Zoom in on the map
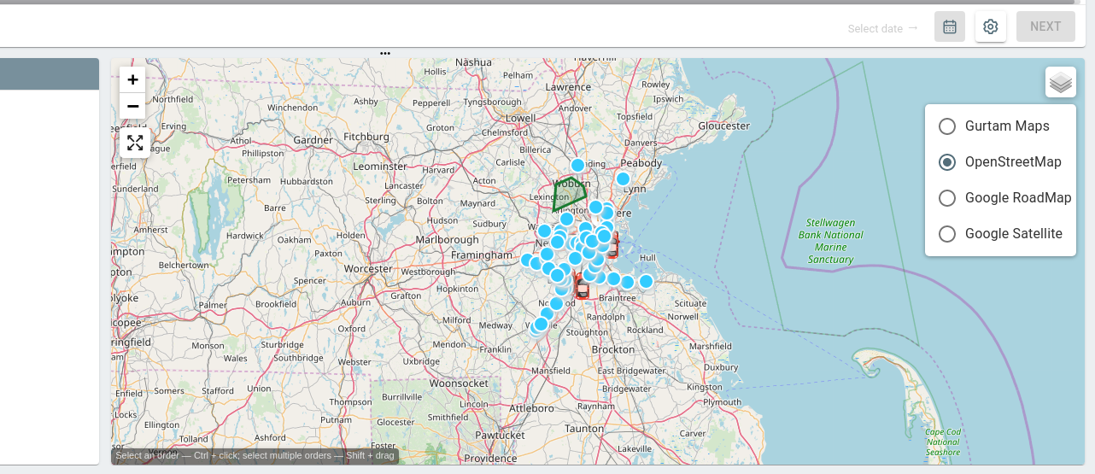 pyautogui.click(x=132, y=80)
